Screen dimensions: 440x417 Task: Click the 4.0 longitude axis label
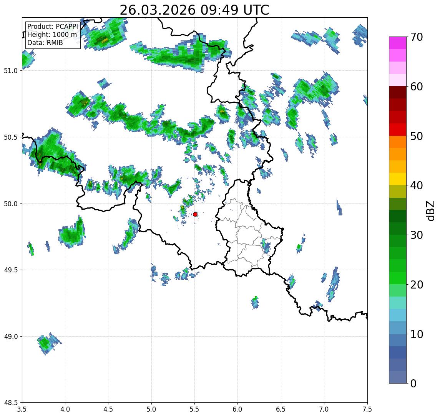[65, 409]
